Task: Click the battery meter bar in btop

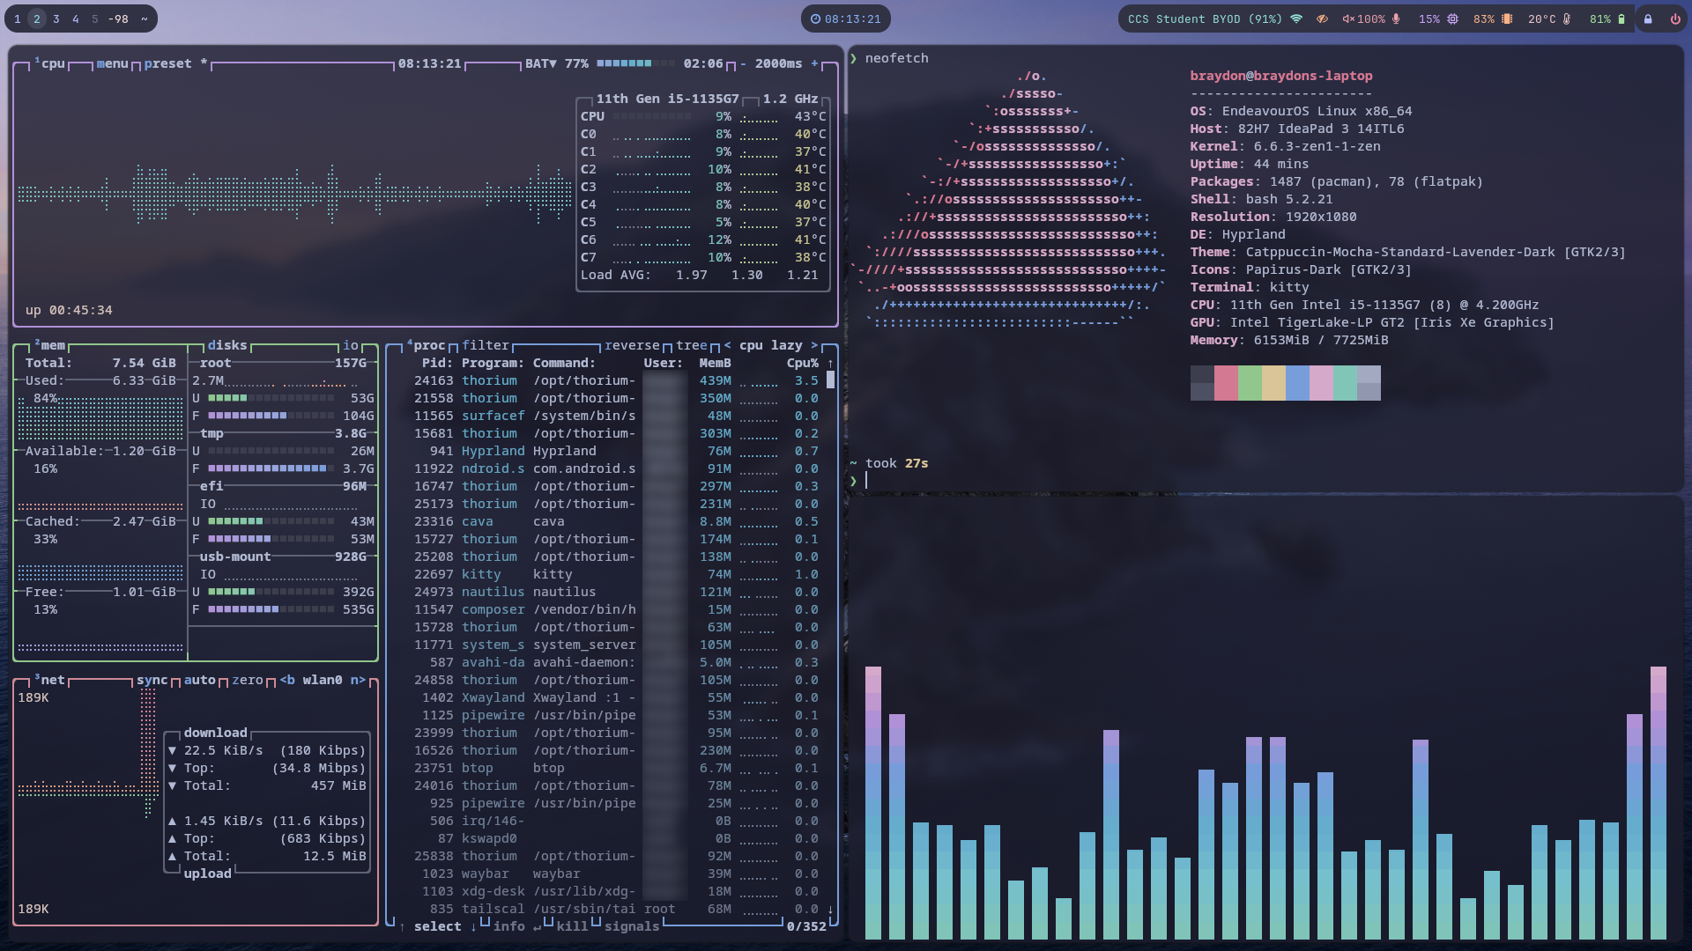Action: 635,63
